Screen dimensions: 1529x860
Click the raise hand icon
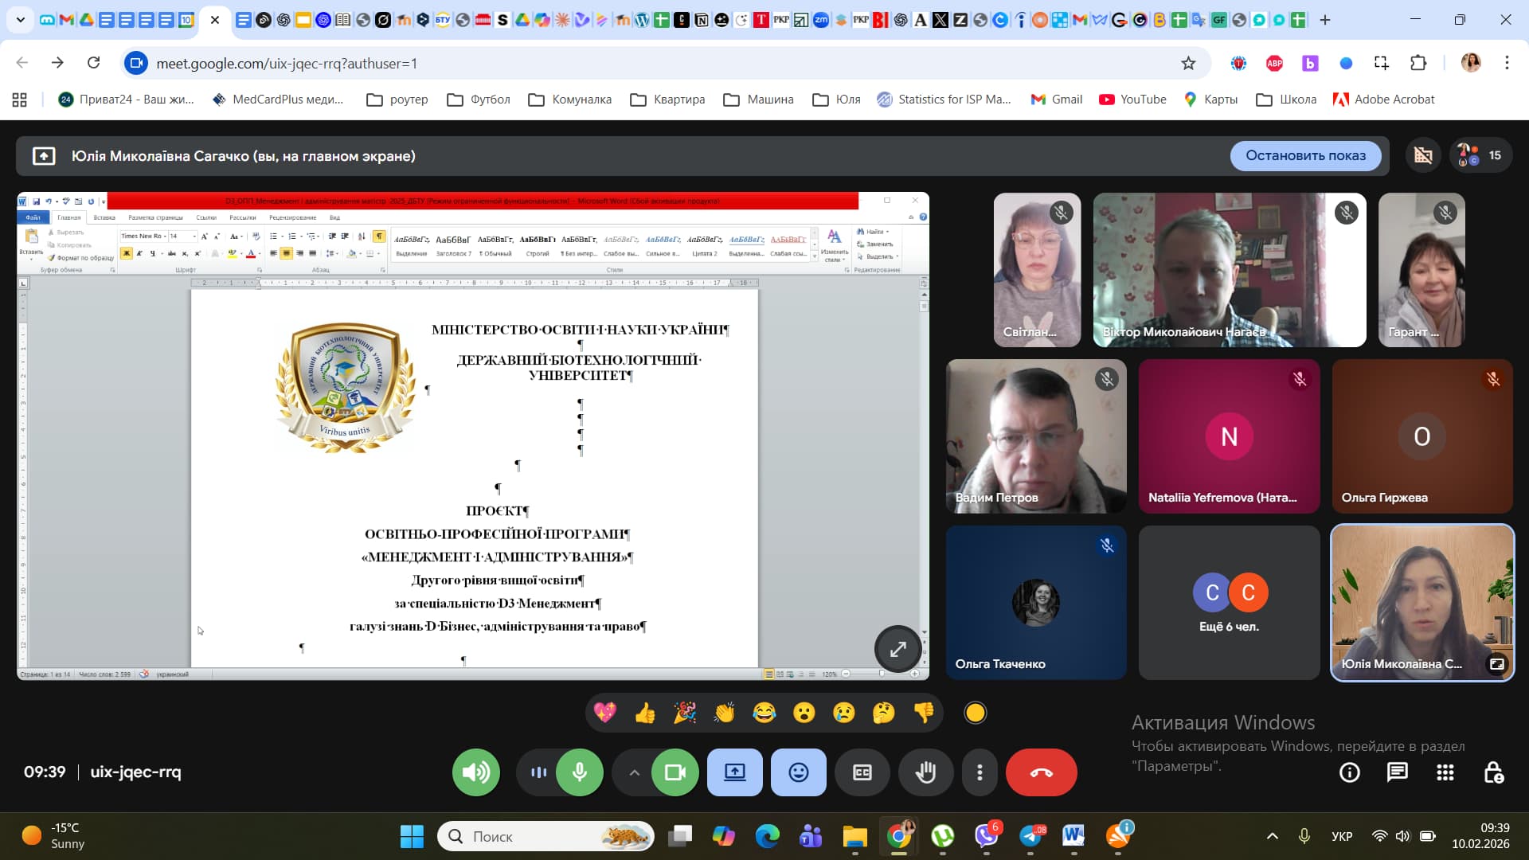click(925, 772)
